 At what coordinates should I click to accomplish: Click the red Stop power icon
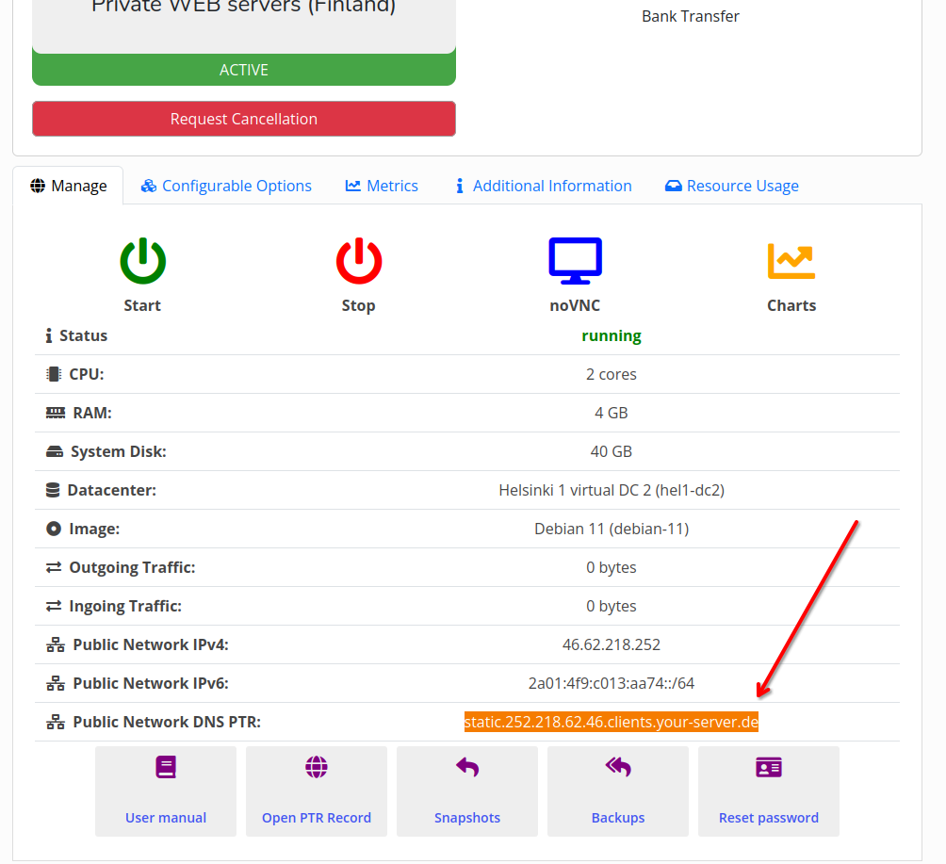pyautogui.click(x=358, y=261)
